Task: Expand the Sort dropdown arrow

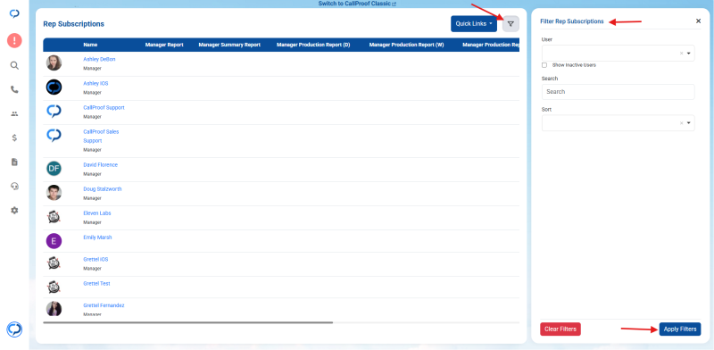Action: click(x=688, y=123)
